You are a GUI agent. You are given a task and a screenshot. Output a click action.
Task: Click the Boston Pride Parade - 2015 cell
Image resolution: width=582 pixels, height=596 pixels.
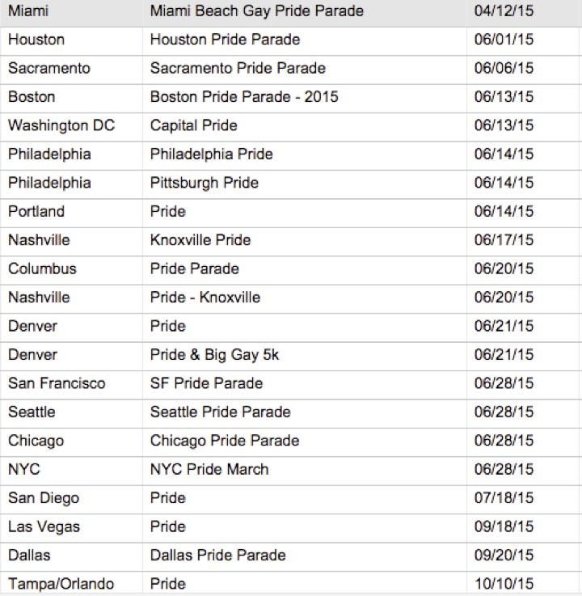tap(244, 97)
